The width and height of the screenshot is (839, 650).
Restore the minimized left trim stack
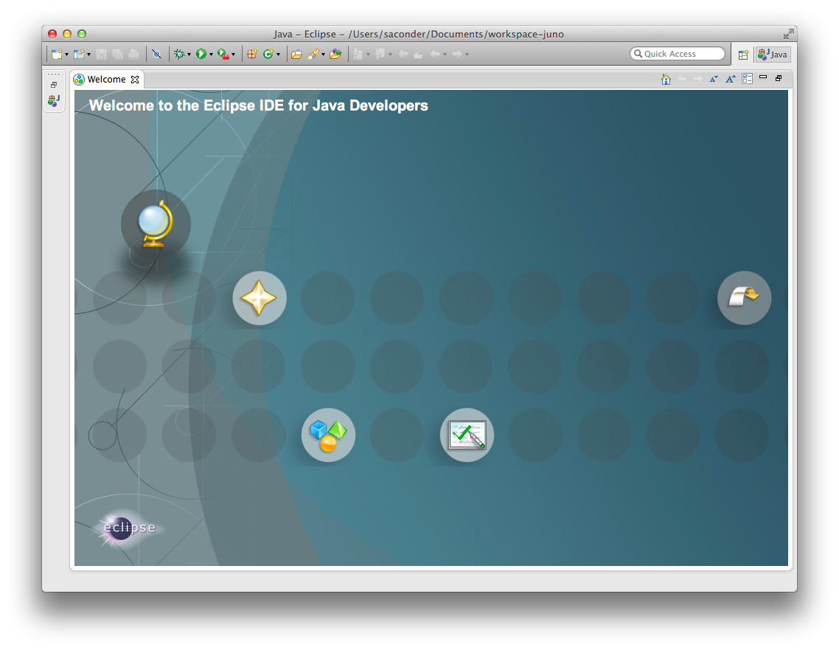tap(54, 85)
